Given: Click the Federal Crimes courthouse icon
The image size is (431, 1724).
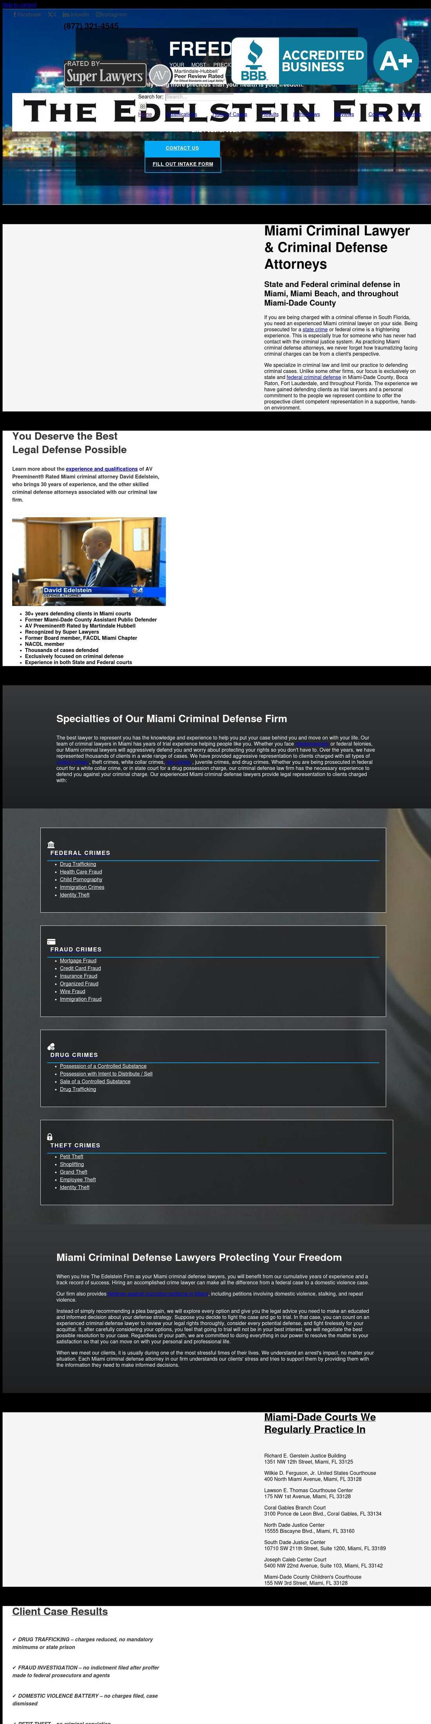Looking at the screenshot, I should pyautogui.click(x=52, y=844).
